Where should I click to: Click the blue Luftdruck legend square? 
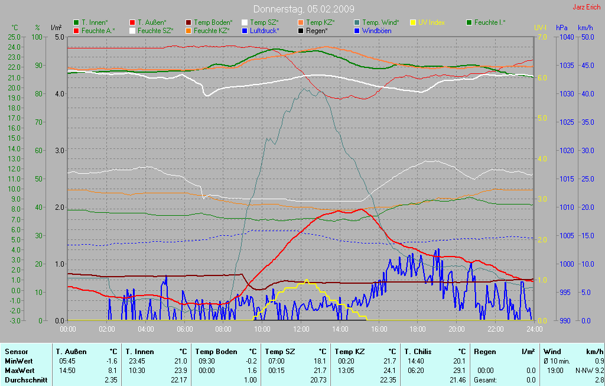[x=245, y=30]
